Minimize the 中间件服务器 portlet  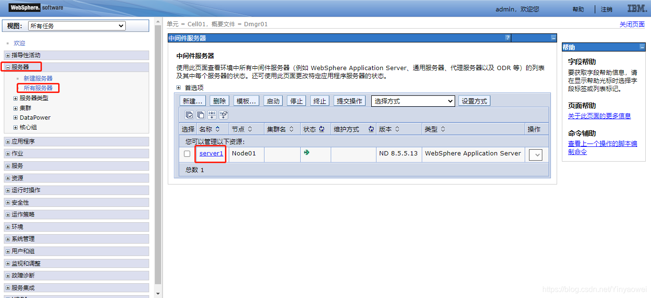click(553, 38)
